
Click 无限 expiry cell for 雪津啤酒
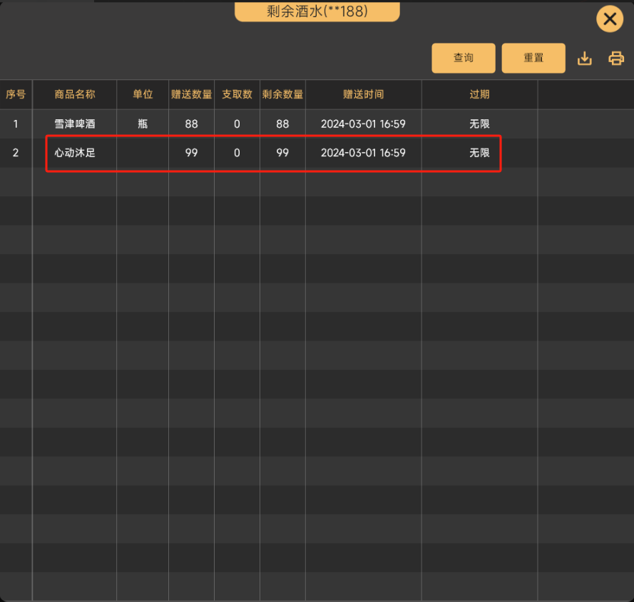click(x=479, y=124)
